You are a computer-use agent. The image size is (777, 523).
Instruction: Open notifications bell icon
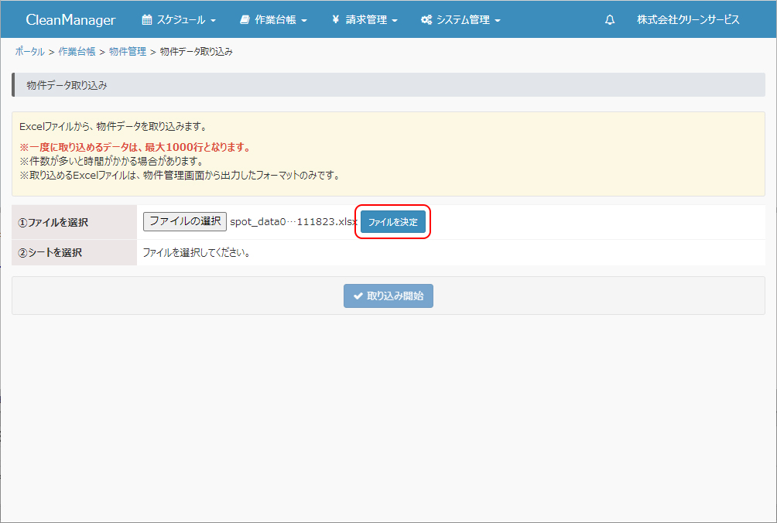610,20
